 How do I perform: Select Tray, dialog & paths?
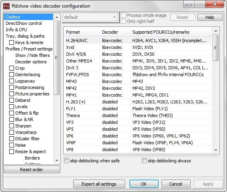25,36
